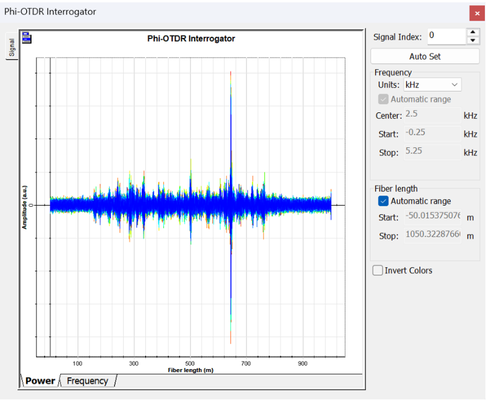489x403 pixels.
Task: Click the frequency Center value field
Action: [x=431, y=115]
